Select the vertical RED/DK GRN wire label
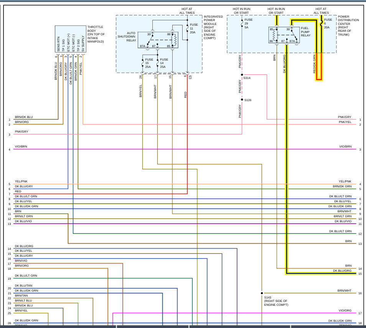Image resolution: width=366 pixels, height=328 pixels. [314, 64]
